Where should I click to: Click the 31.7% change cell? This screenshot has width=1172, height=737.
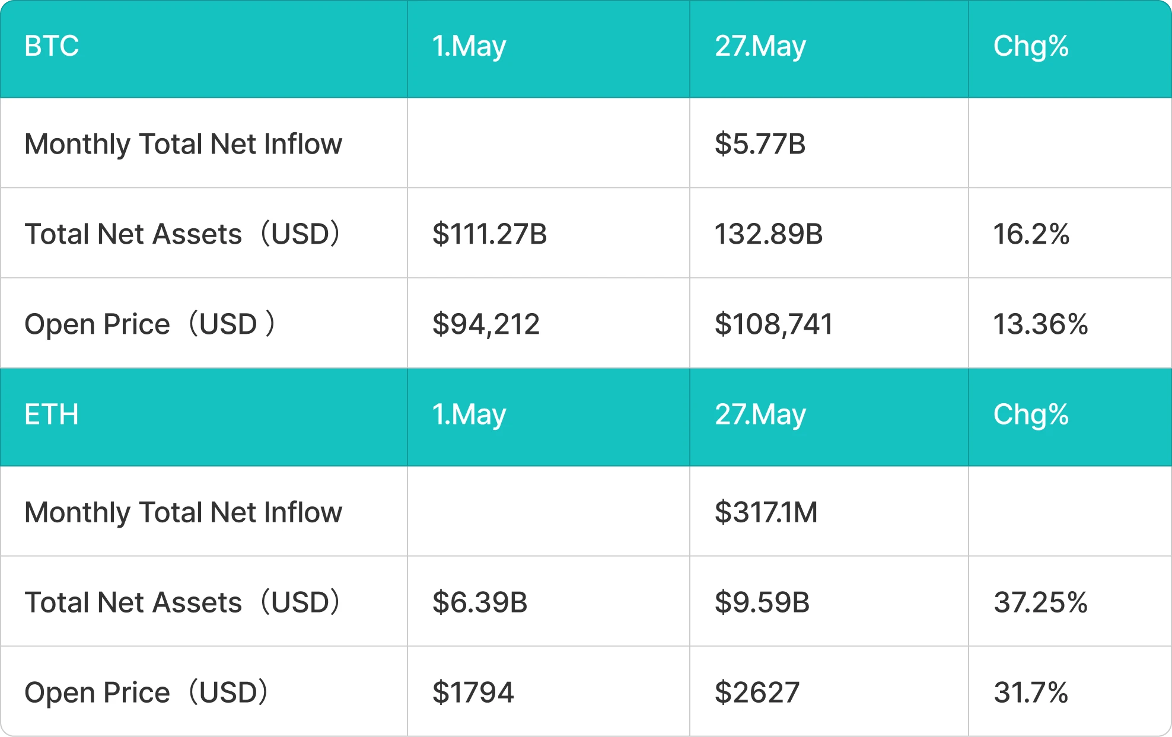[1031, 693]
